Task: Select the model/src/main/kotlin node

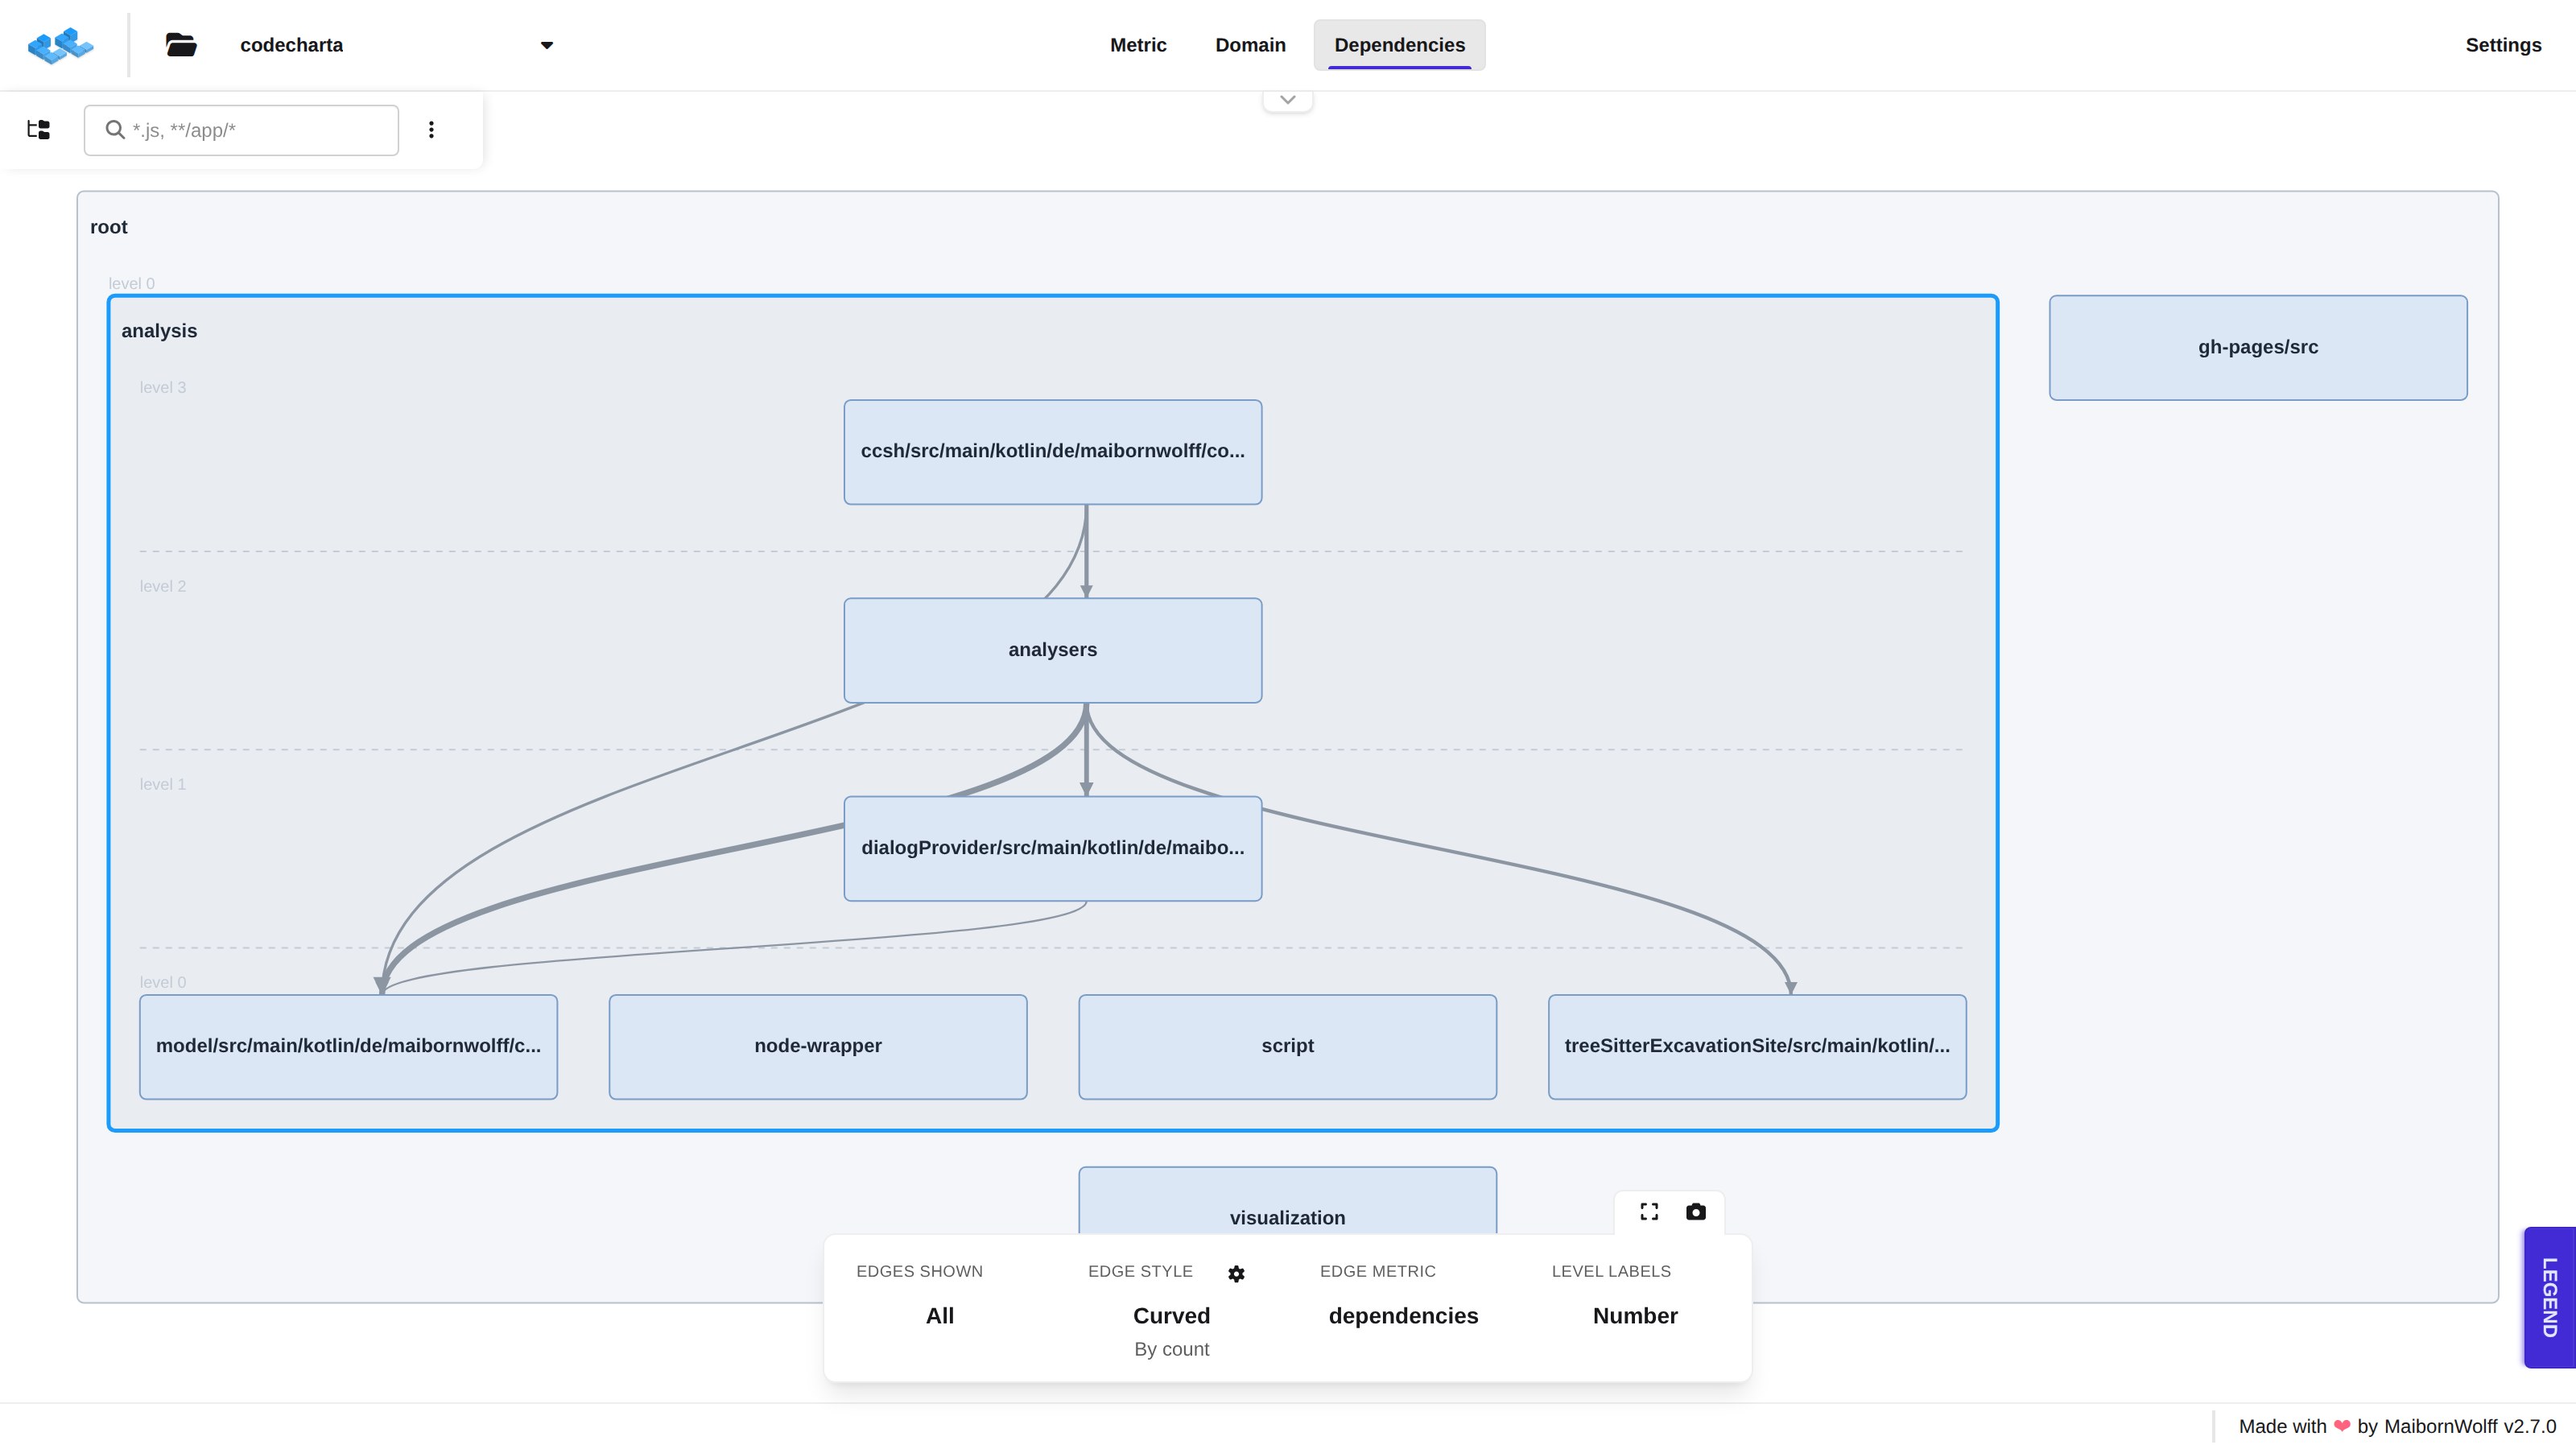Action: [348, 1047]
